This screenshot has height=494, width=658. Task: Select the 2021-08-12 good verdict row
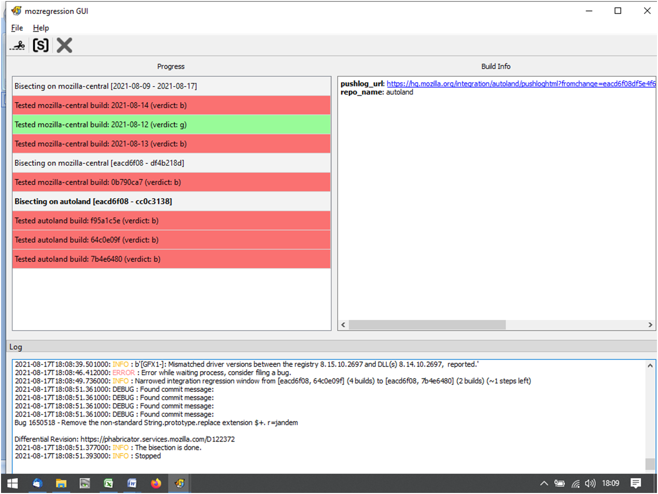click(171, 124)
